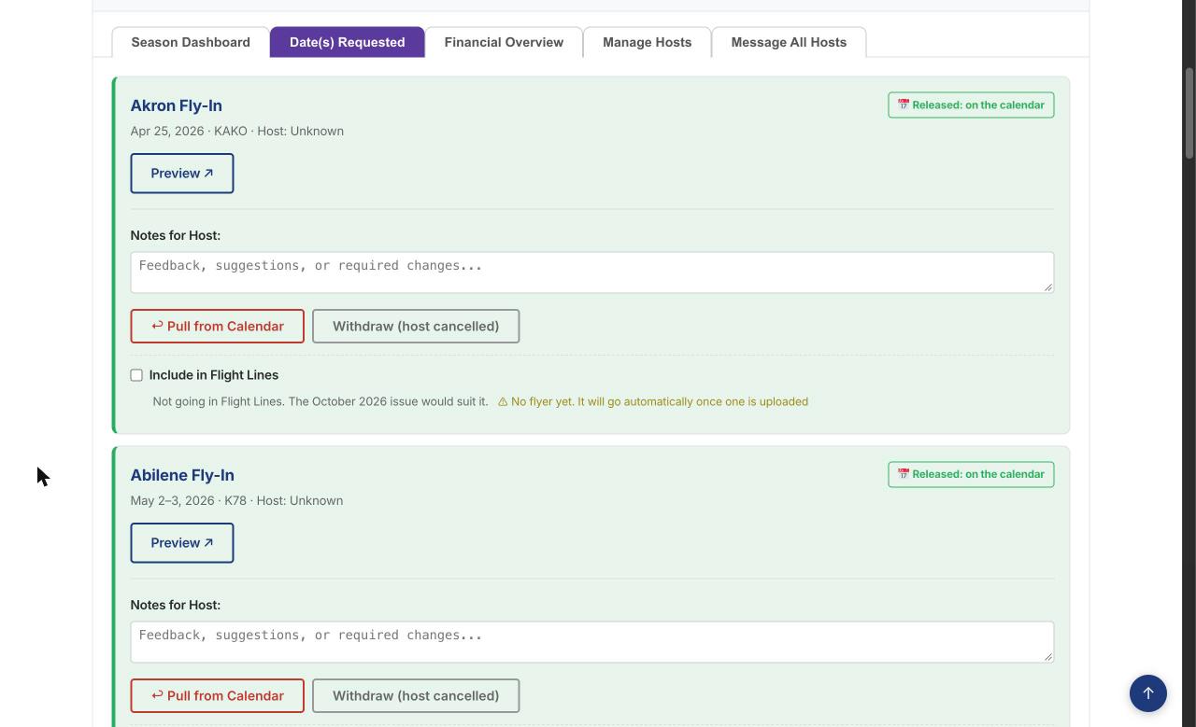Switch to the Financial Overview tab
Image resolution: width=1196 pixels, height=727 pixels.
[x=504, y=42]
